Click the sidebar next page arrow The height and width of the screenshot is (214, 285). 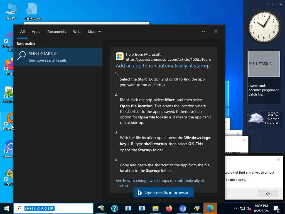[273, 4]
